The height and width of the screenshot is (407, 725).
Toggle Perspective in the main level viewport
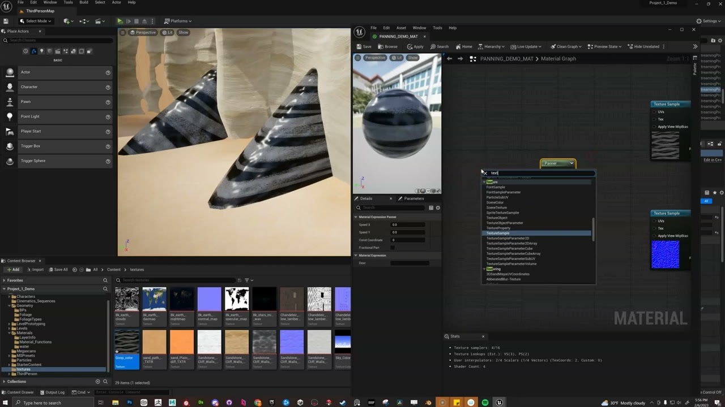pyautogui.click(x=143, y=32)
